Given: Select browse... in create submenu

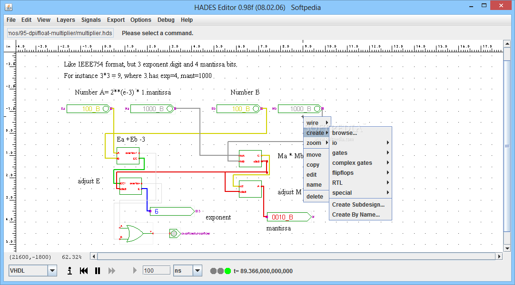Looking at the screenshot, I should tap(360, 133).
